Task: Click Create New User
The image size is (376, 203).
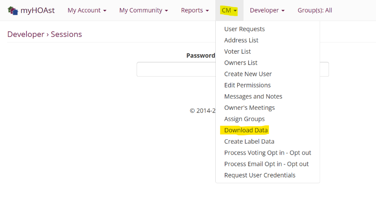Action: click(248, 74)
